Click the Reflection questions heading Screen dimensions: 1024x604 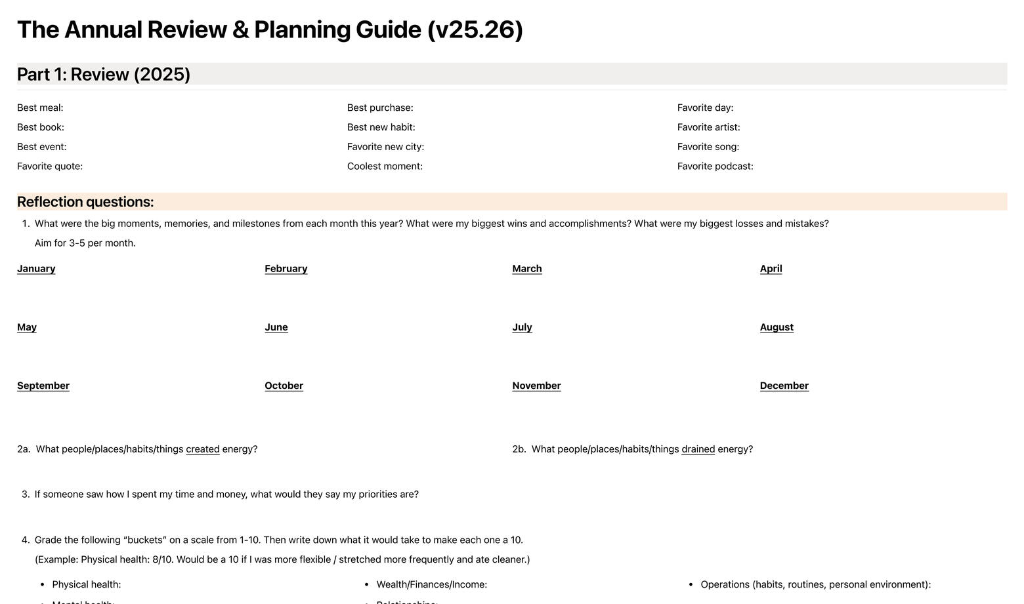85,202
